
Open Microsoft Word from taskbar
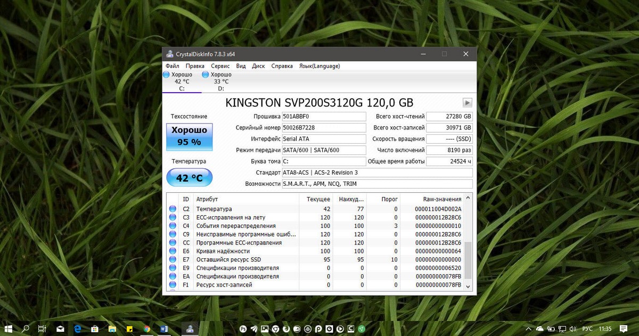click(x=163, y=329)
